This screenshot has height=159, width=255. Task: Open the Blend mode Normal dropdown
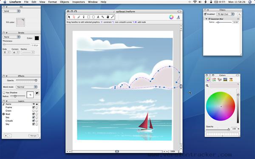[x=26, y=87]
